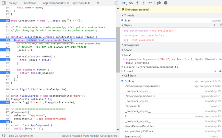Close the app.component.ts tab

[68, 3]
